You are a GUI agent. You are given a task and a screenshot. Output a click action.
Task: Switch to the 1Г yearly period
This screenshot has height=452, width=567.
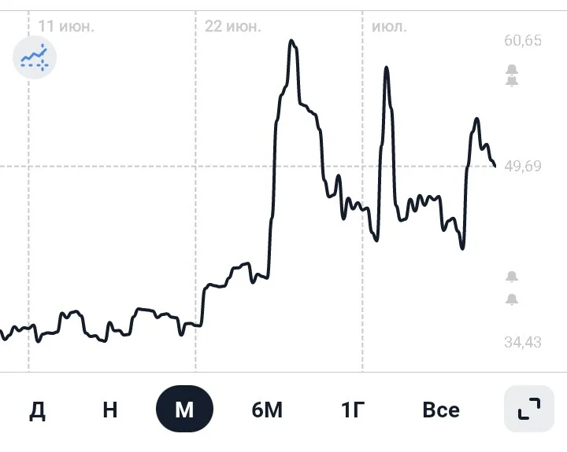pos(353,410)
